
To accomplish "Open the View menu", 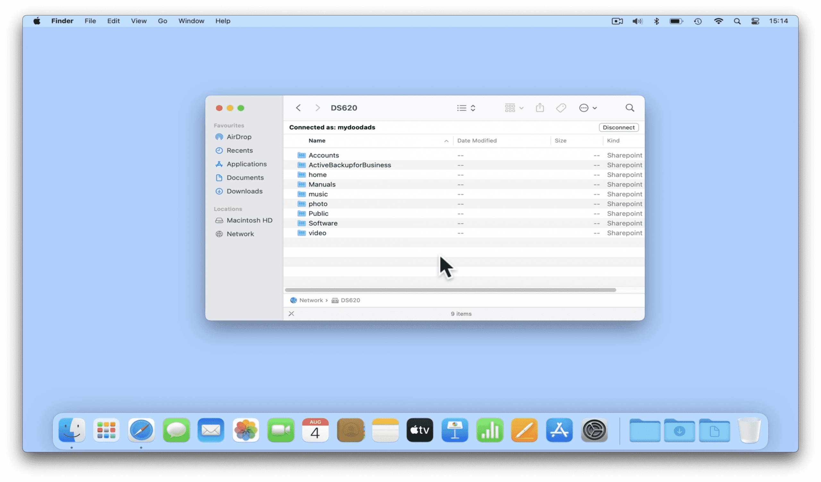I will pos(139,21).
